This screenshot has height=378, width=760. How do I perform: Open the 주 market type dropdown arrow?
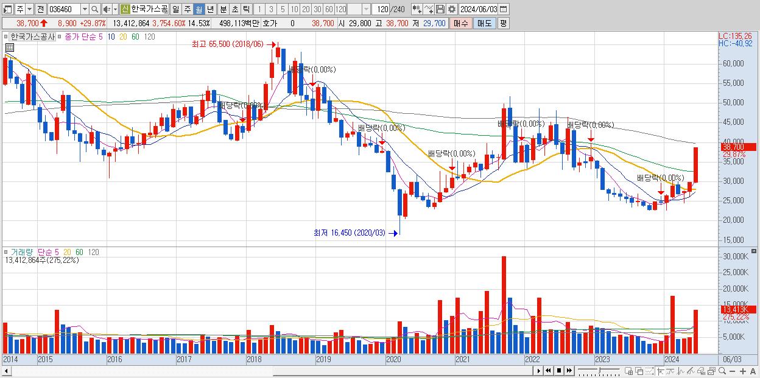(29, 9)
